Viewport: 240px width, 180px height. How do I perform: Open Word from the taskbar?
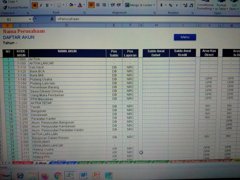tap(83, 175)
